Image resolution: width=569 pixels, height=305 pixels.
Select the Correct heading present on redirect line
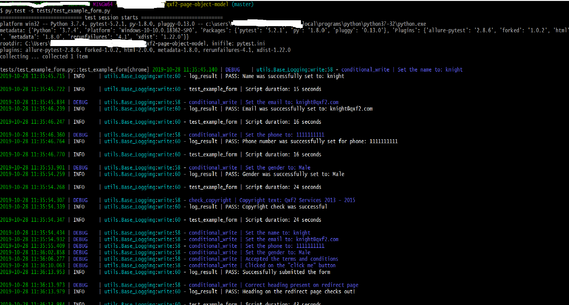coord(301,285)
